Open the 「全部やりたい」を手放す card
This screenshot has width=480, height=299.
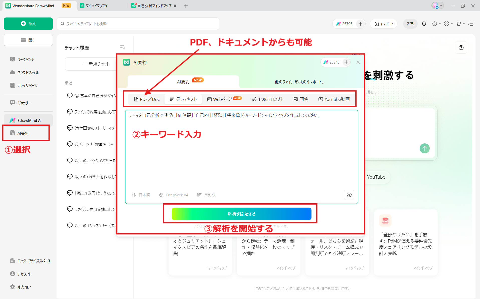click(x=406, y=242)
